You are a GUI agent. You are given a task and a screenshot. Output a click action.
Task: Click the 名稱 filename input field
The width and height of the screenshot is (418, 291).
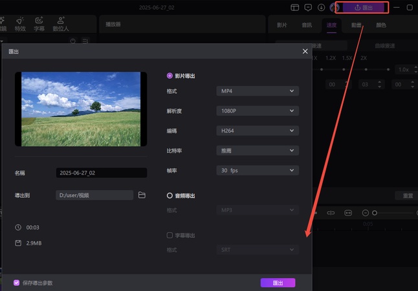tap(102, 173)
